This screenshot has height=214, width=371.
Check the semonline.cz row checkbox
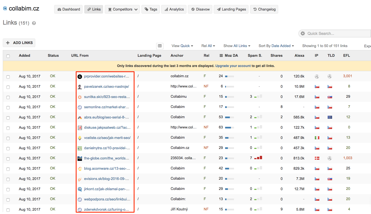(x=8, y=108)
